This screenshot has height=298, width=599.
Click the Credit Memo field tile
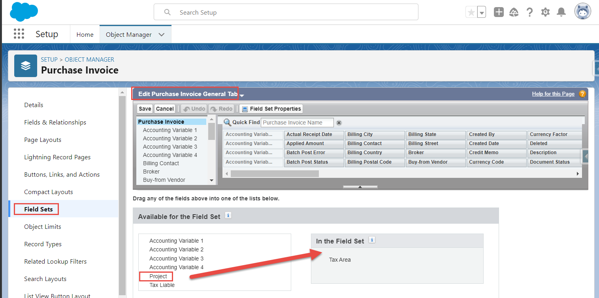[496, 153]
